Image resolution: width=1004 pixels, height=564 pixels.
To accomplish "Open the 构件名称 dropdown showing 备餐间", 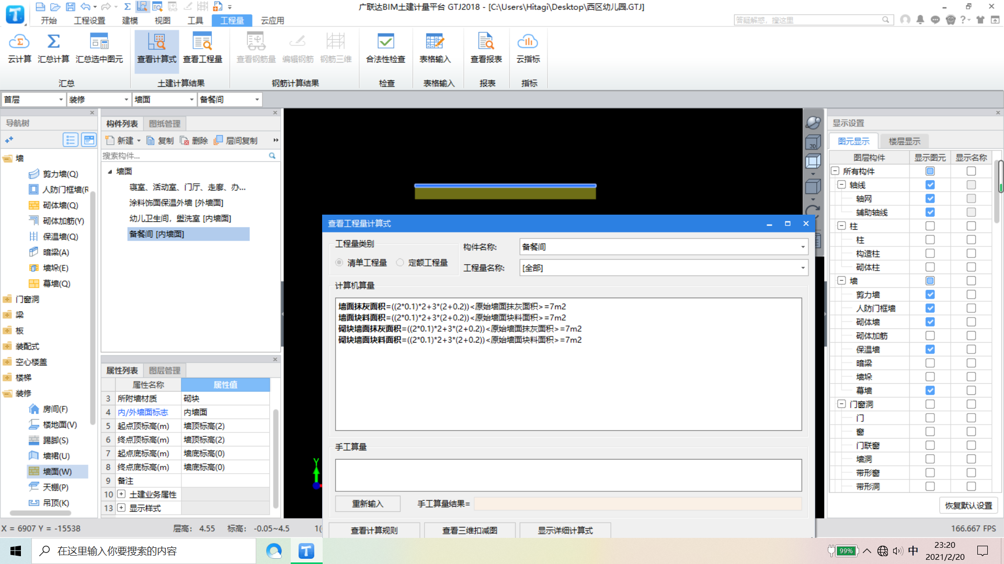I will click(x=803, y=247).
